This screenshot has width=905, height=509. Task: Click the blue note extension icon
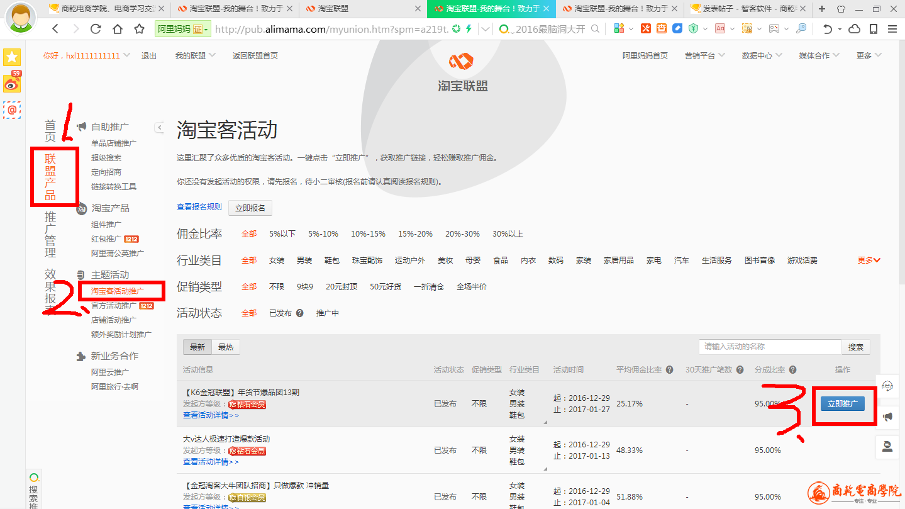point(677,29)
